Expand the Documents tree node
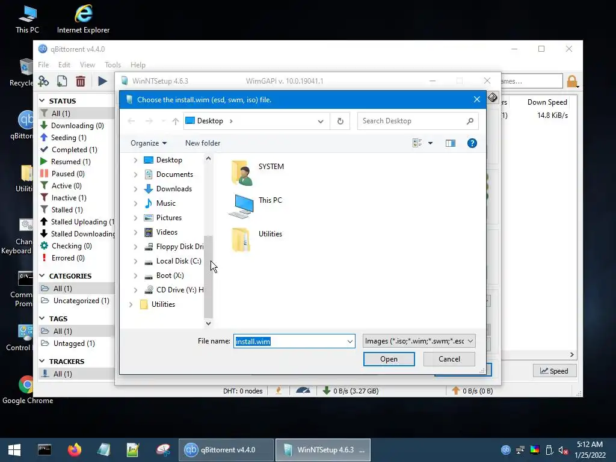The width and height of the screenshot is (616, 462). coord(135,175)
